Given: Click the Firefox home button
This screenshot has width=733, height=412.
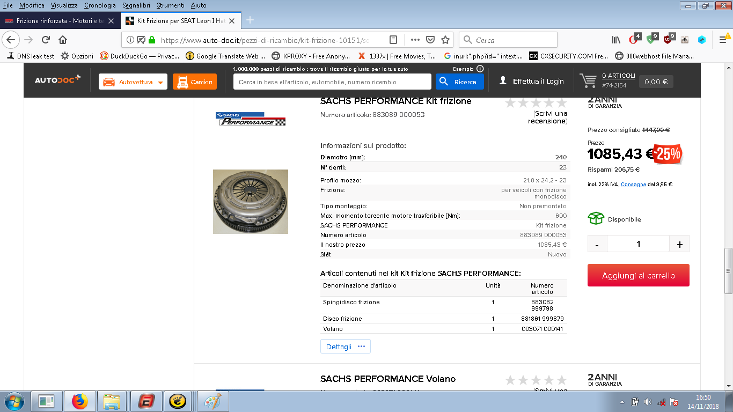Looking at the screenshot, I should (63, 40).
